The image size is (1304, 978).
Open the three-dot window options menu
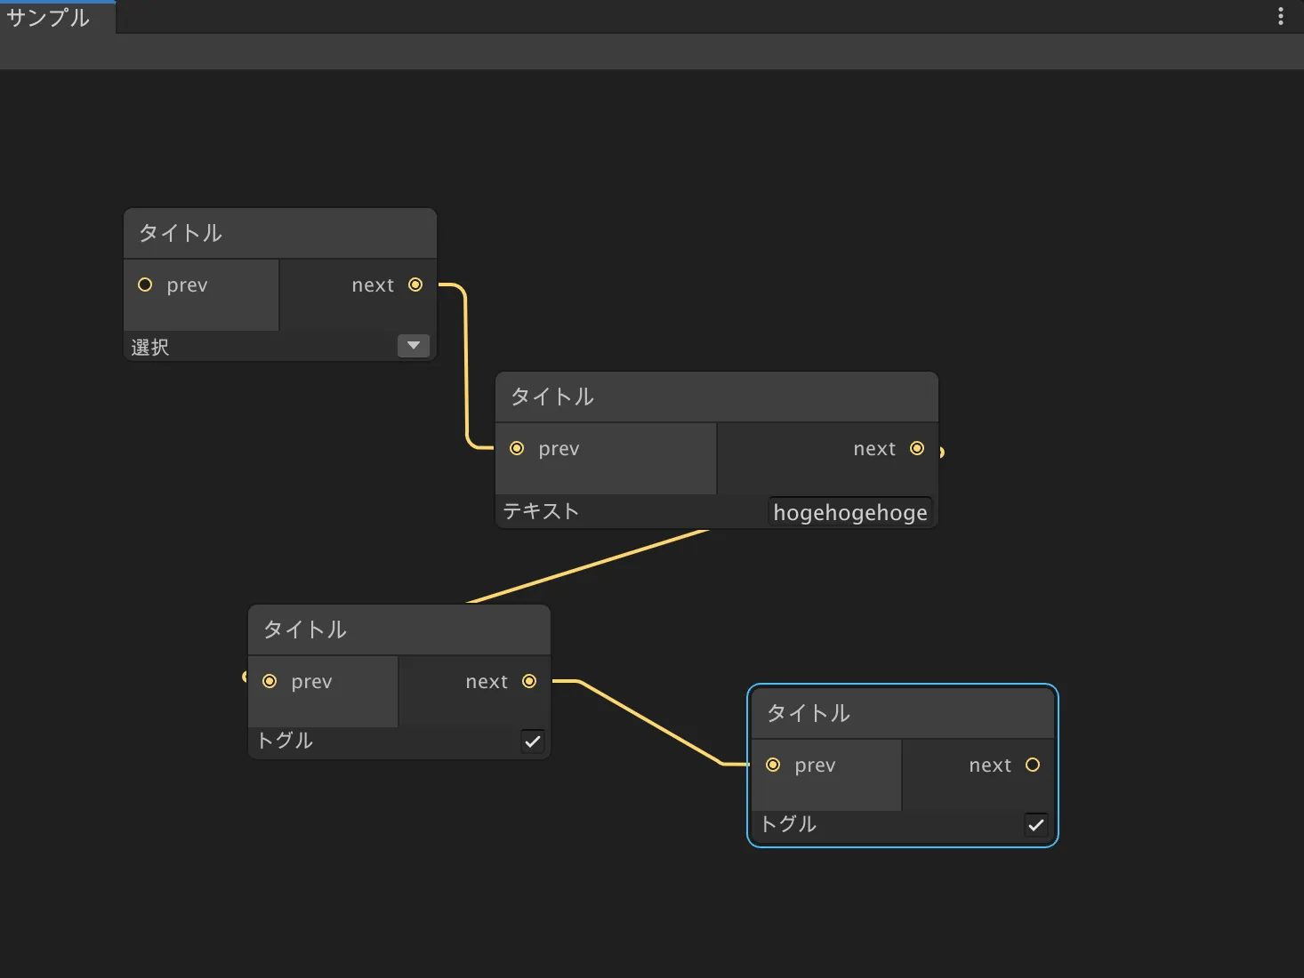point(1281,17)
